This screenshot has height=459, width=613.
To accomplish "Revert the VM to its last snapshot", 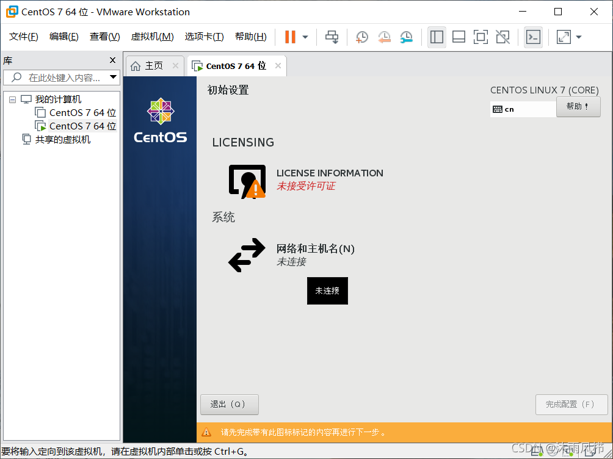I will [384, 37].
